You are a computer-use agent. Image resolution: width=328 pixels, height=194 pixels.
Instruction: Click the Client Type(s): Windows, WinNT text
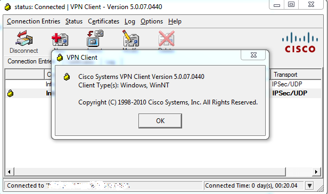[124, 85]
